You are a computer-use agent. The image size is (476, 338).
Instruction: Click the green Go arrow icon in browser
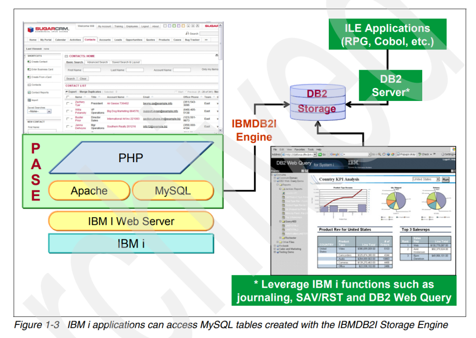(320, 154)
